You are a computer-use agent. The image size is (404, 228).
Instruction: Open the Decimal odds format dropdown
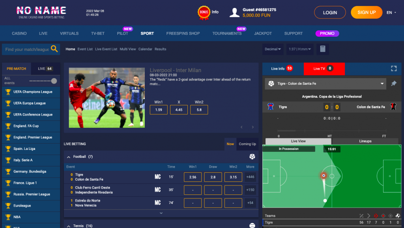273,49
